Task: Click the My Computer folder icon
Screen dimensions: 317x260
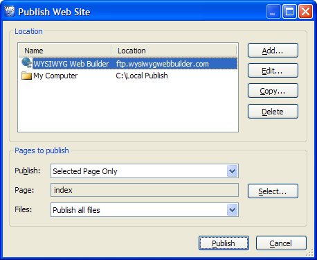Action: [x=26, y=76]
